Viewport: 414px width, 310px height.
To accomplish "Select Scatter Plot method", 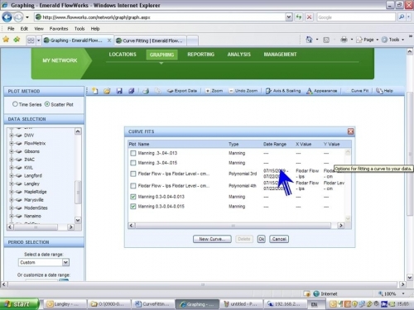I will [47, 104].
